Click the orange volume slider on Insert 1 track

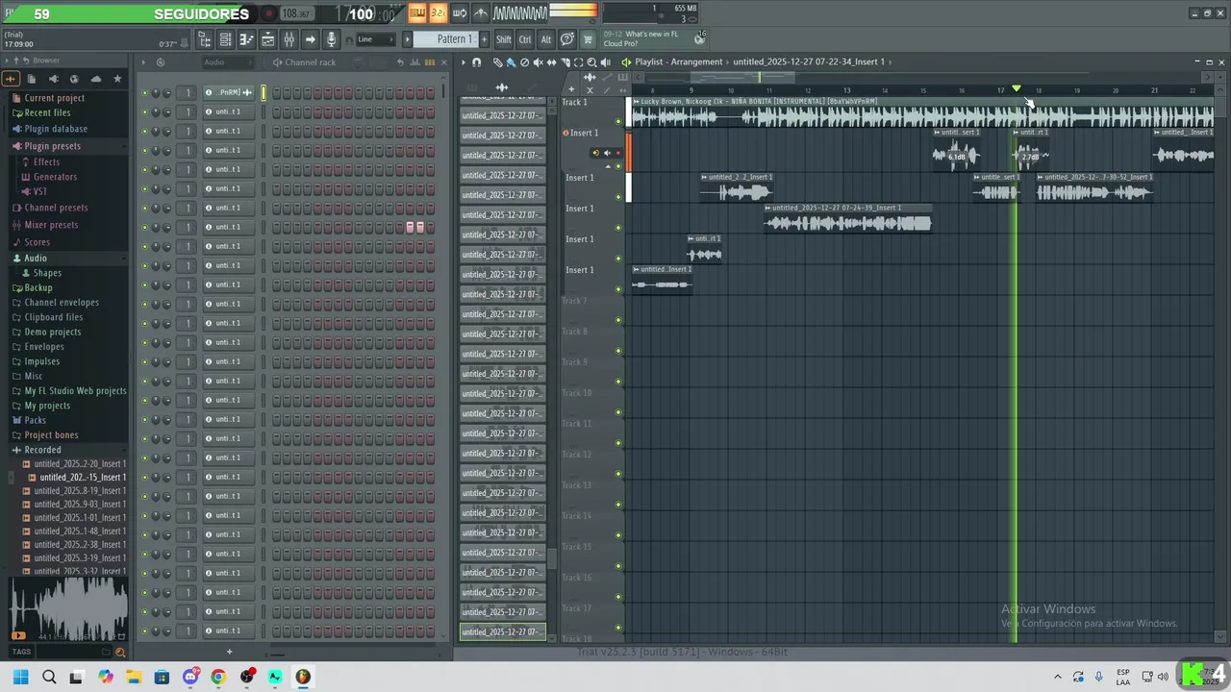pos(629,152)
